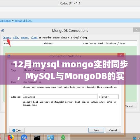The image size is (140, 140).
Task: Open Firefox from the taskbar
Action: point(11,137)
